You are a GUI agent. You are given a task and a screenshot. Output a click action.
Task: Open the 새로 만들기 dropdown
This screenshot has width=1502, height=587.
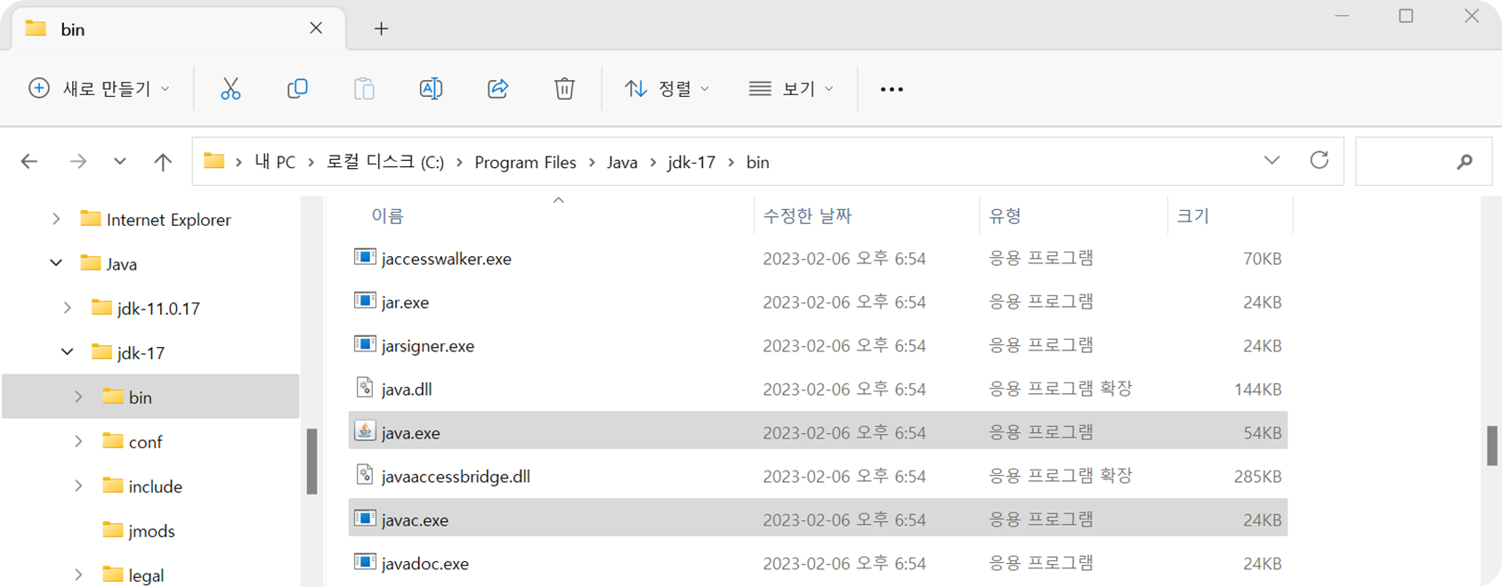click(99, 89)
